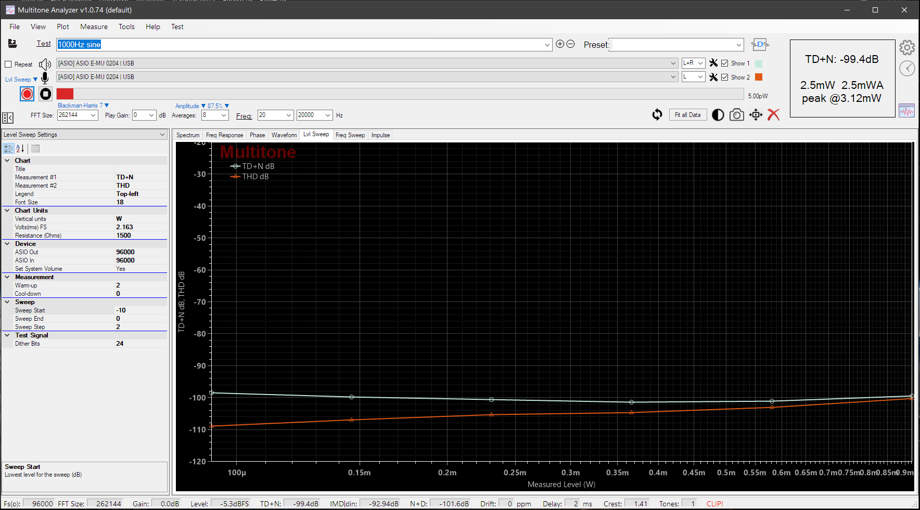Click the property pages icon in the settings grid
920x510 pixels.
pos(35,149)
